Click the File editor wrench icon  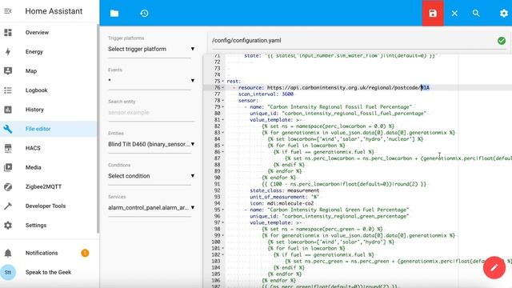8,129
